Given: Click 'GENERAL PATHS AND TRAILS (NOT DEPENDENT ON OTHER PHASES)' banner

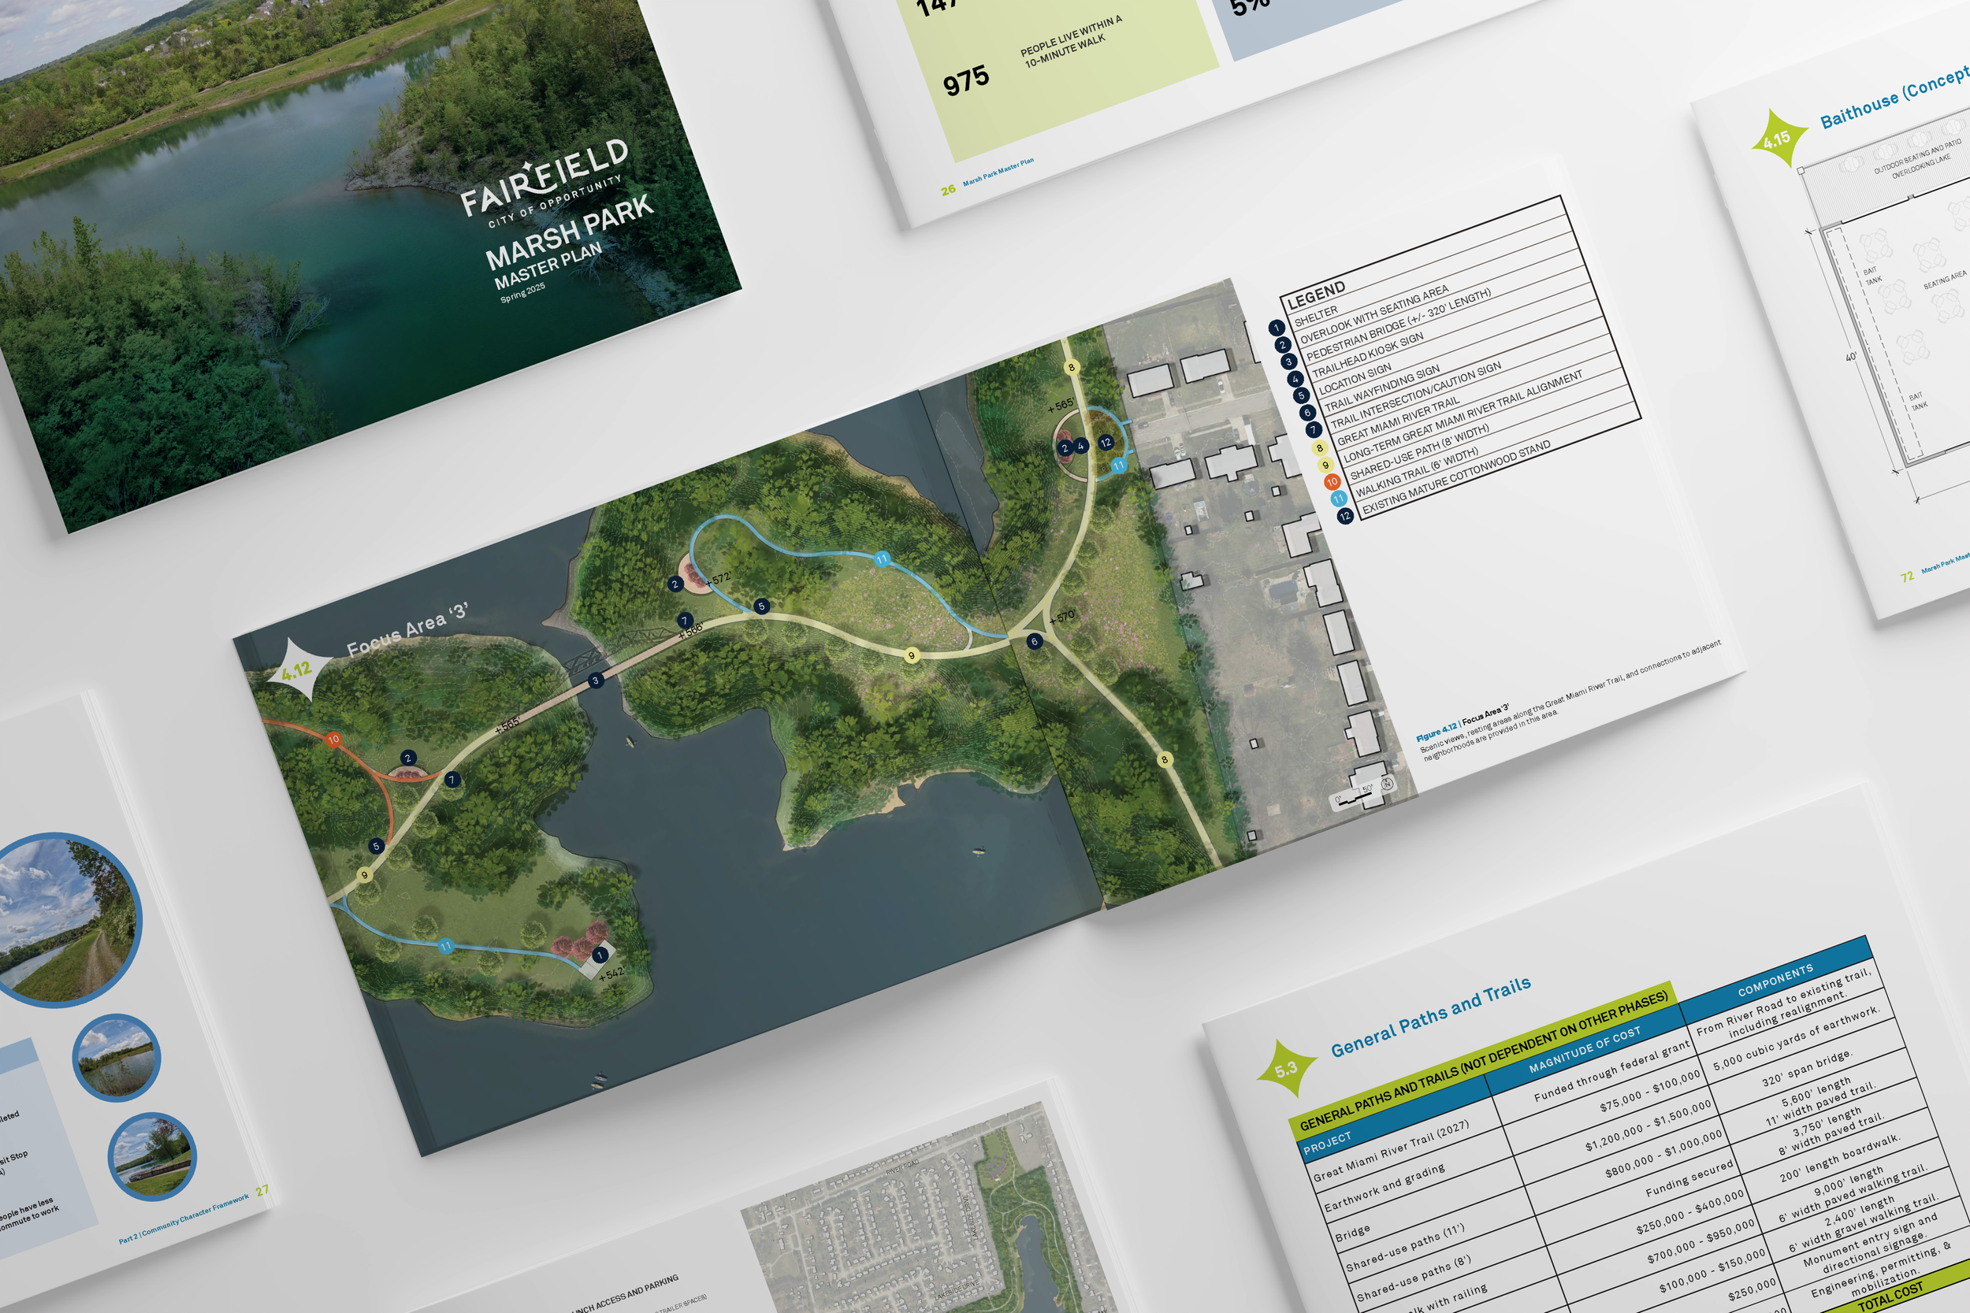Looking at the screenshot, I should tap(1483, 1060).
